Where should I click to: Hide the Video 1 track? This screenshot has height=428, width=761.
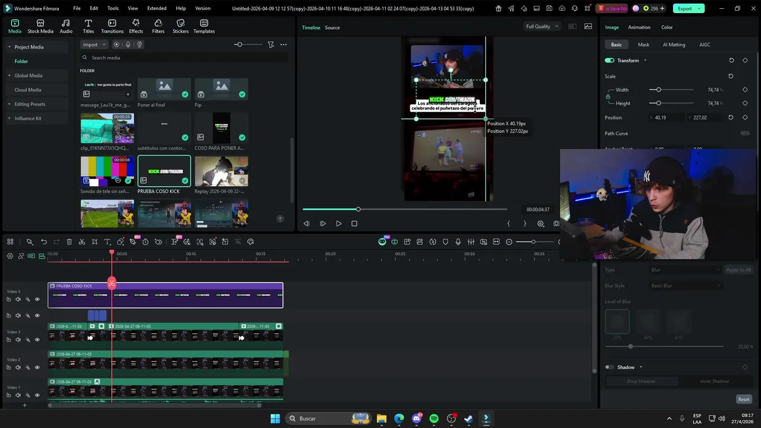[x=37, y=395]
